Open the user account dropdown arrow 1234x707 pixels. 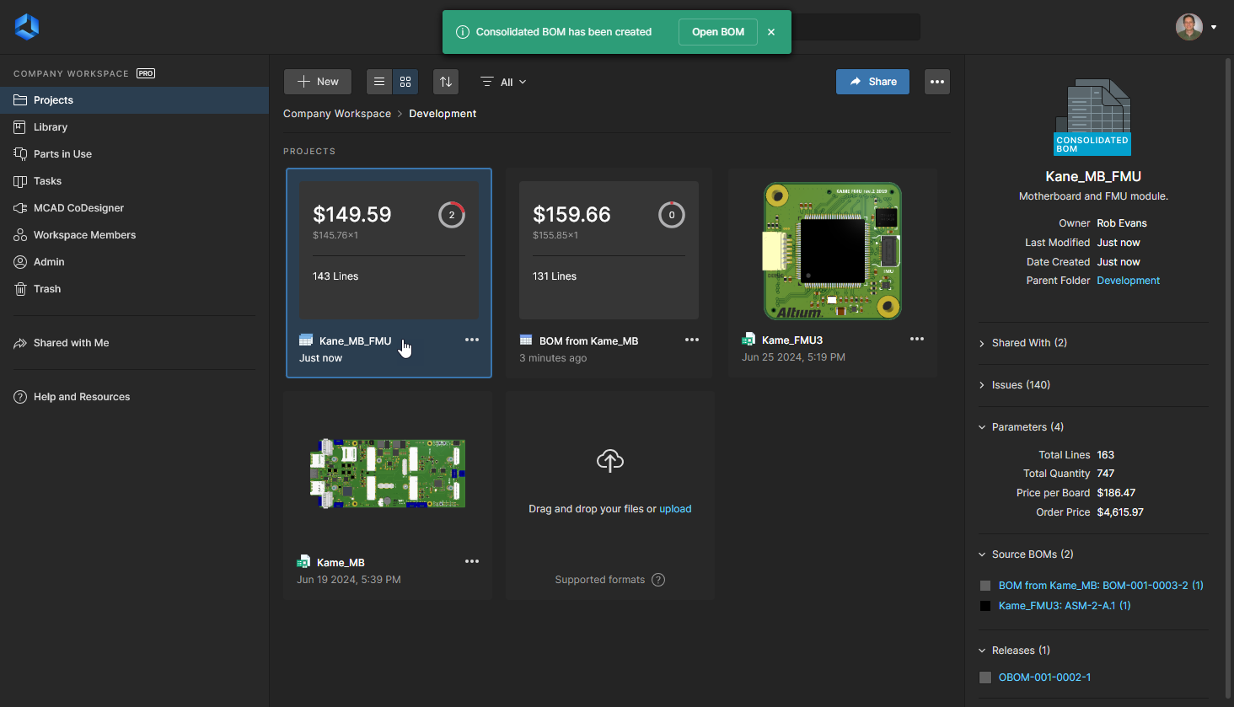[1214, 27]
